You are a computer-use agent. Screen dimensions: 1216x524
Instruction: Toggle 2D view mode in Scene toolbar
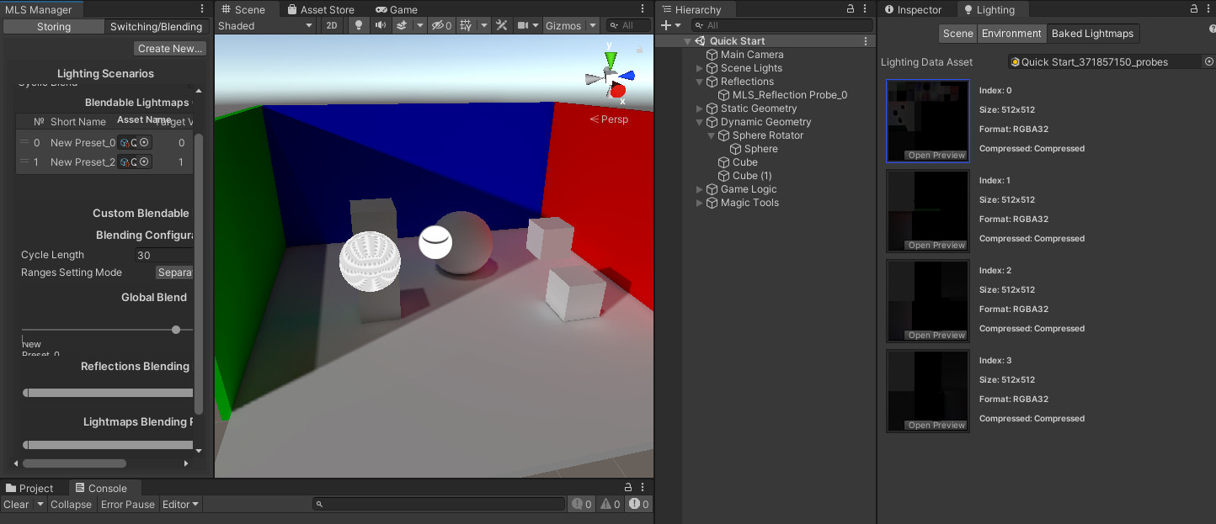332,25
